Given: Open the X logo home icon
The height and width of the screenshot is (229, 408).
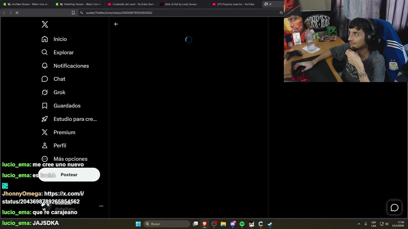Looking at the screenshot, I should click(45, 24).
